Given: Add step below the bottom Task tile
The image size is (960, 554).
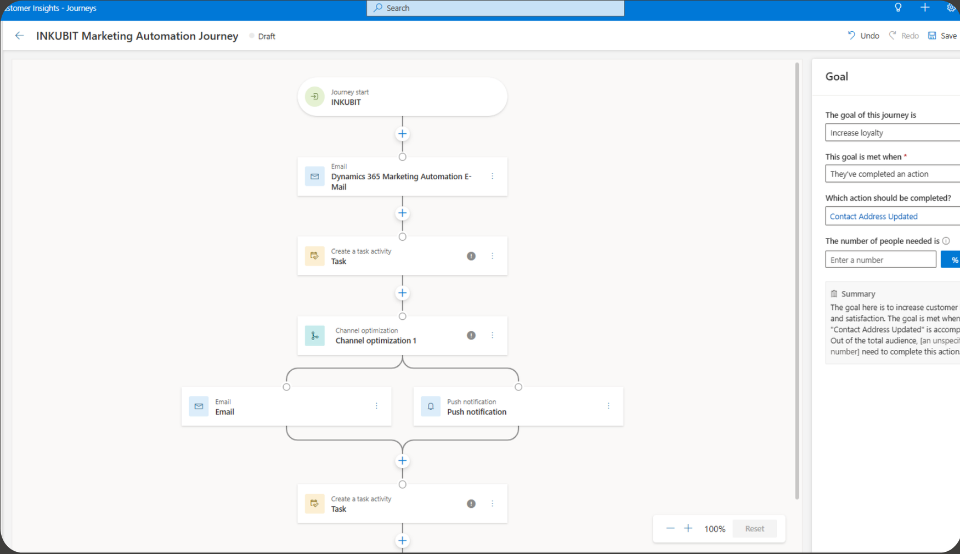Looking at the screenshot, I should coord(403,541).
